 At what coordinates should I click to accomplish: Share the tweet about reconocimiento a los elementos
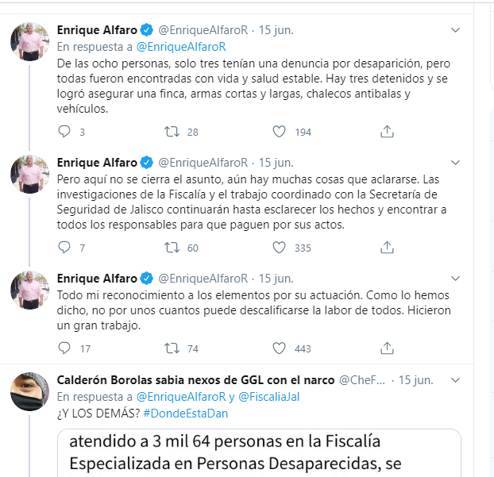pyautogui.click(x=387, y=348)
